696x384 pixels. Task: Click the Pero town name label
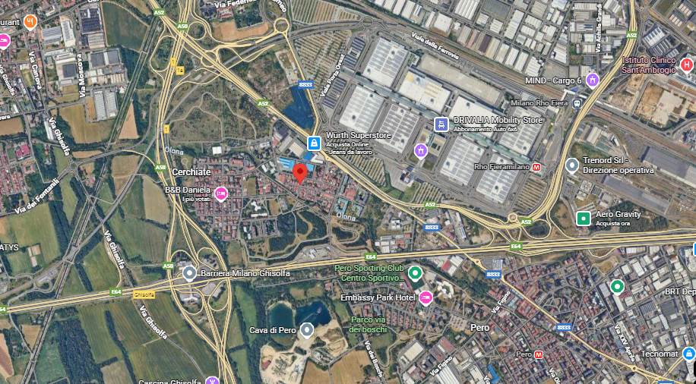480,328
